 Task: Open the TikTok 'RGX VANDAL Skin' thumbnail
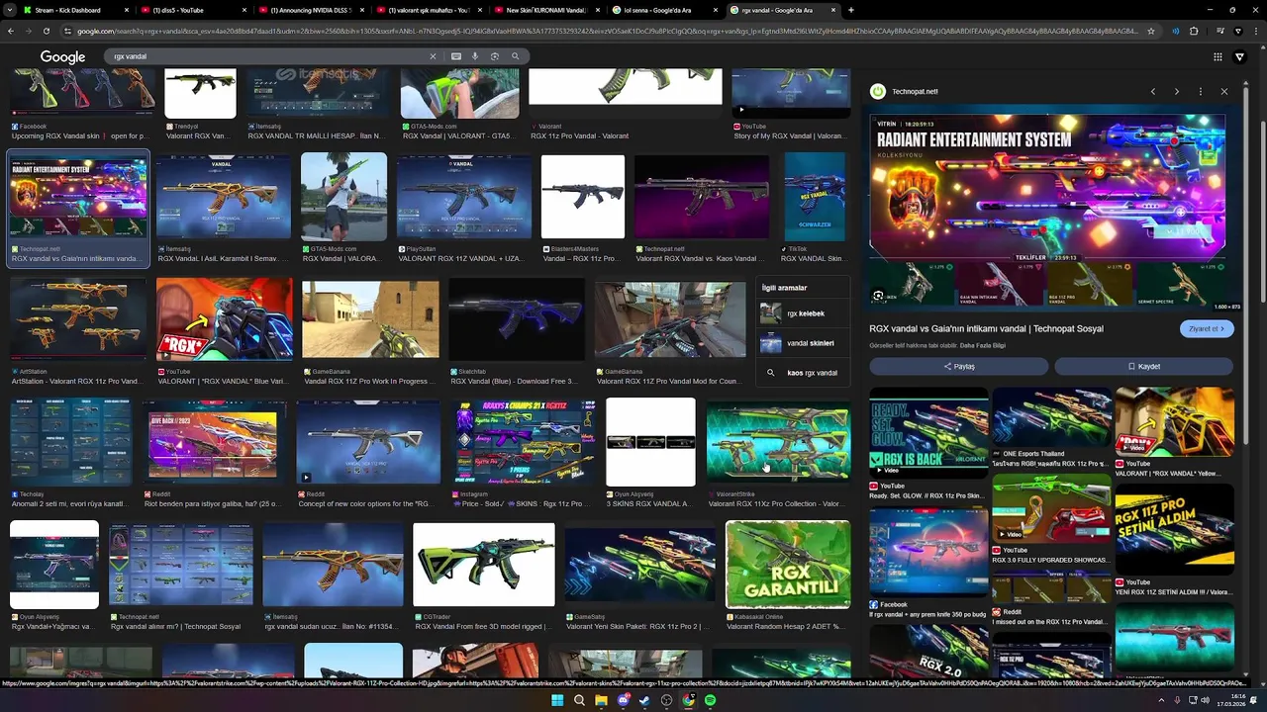tap(815, 196)
